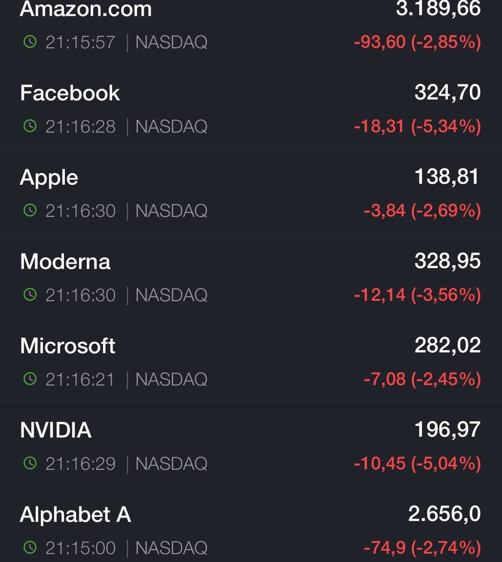The image size is (502, 562).
Task: Click Facebook's price of 324,70
Action: [447, 92]
